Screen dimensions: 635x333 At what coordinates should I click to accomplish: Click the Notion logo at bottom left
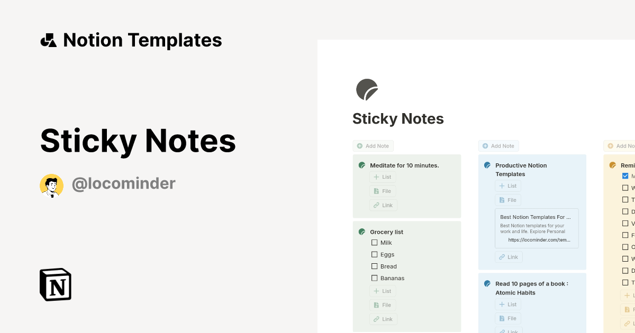click(x=55, y=284)
